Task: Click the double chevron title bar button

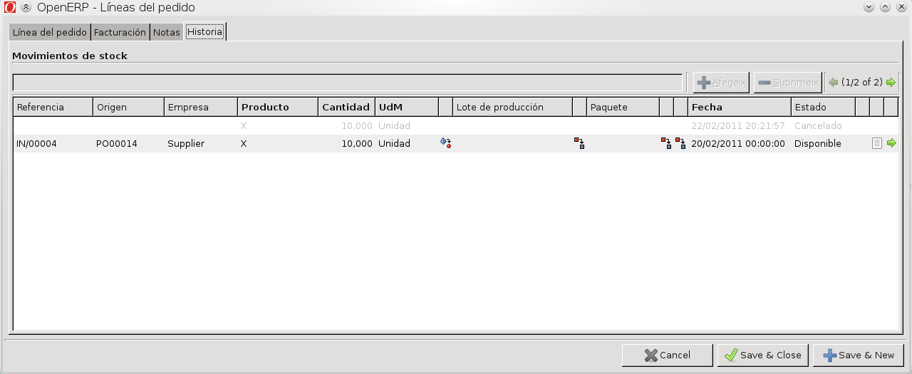Action: 26,7
